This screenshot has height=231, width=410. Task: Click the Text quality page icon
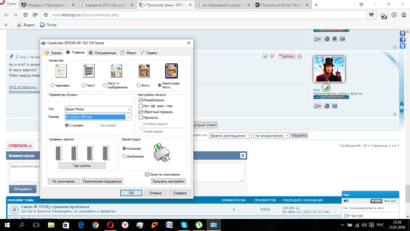pos(89,71)
